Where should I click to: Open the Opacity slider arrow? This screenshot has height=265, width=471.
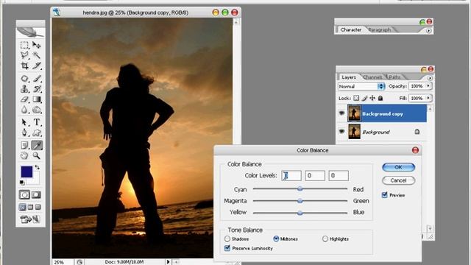(428, 86)
